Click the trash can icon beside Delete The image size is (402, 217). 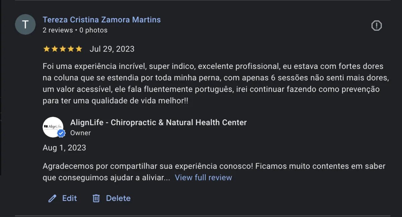pos(96,199)
